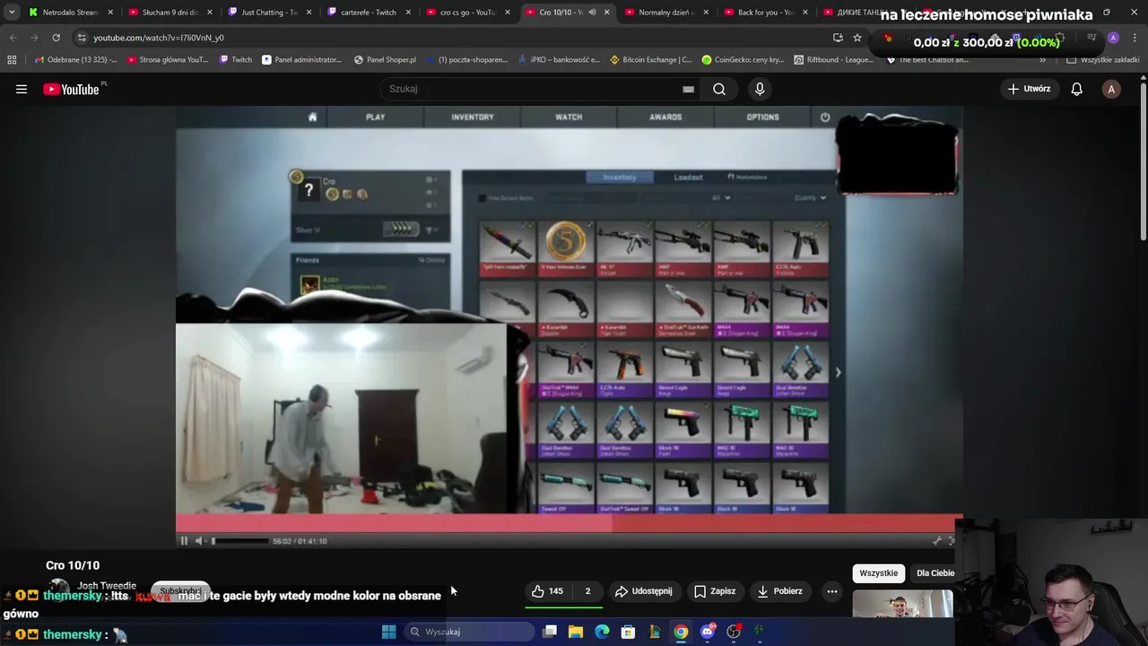This screenshot has height=646, width=1148.
Task: Open the three-dot more actions menu
Action: click(832, 591)
